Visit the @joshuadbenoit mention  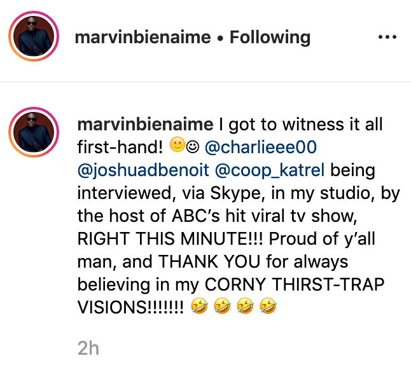click(x=143, y=170)
